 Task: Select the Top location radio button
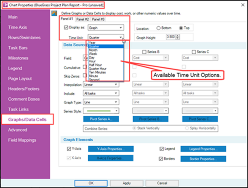181,28
